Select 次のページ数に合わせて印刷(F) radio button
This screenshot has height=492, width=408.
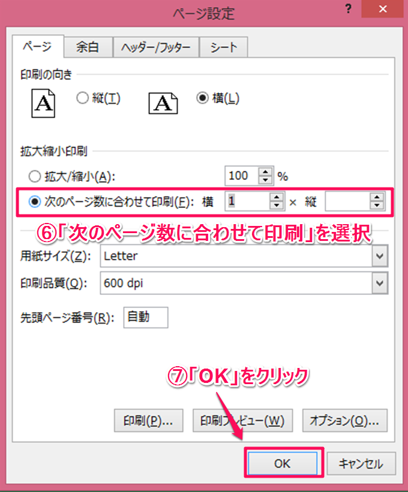pyautogui.click(x=35, y=201)
